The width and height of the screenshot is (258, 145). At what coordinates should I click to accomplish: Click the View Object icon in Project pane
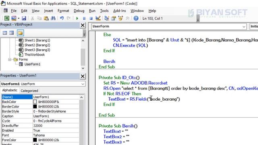[12, 33]
